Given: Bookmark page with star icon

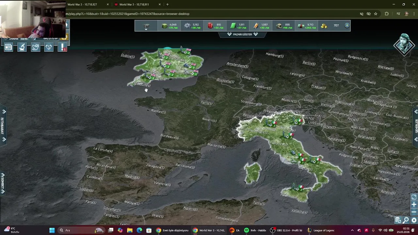Looking at the screenshot, I should coord(376,14).
